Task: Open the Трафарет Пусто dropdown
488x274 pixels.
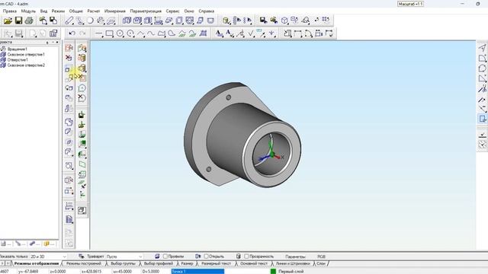Action: pyautogui.click(x=124, y=256)
